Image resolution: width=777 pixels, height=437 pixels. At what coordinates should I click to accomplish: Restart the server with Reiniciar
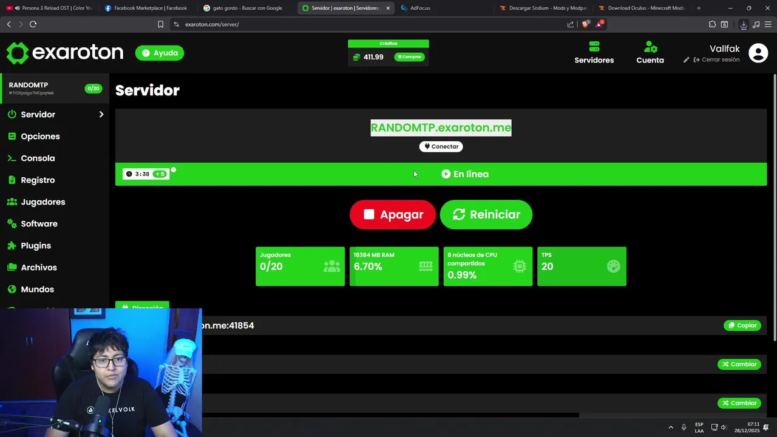click(x=486, y=214)
